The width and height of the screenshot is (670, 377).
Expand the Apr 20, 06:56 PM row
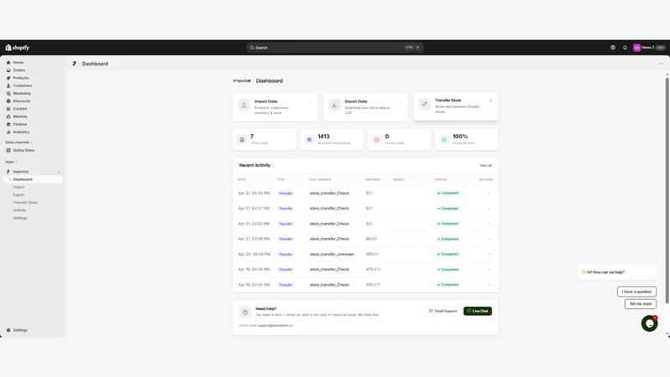[489, 255]
